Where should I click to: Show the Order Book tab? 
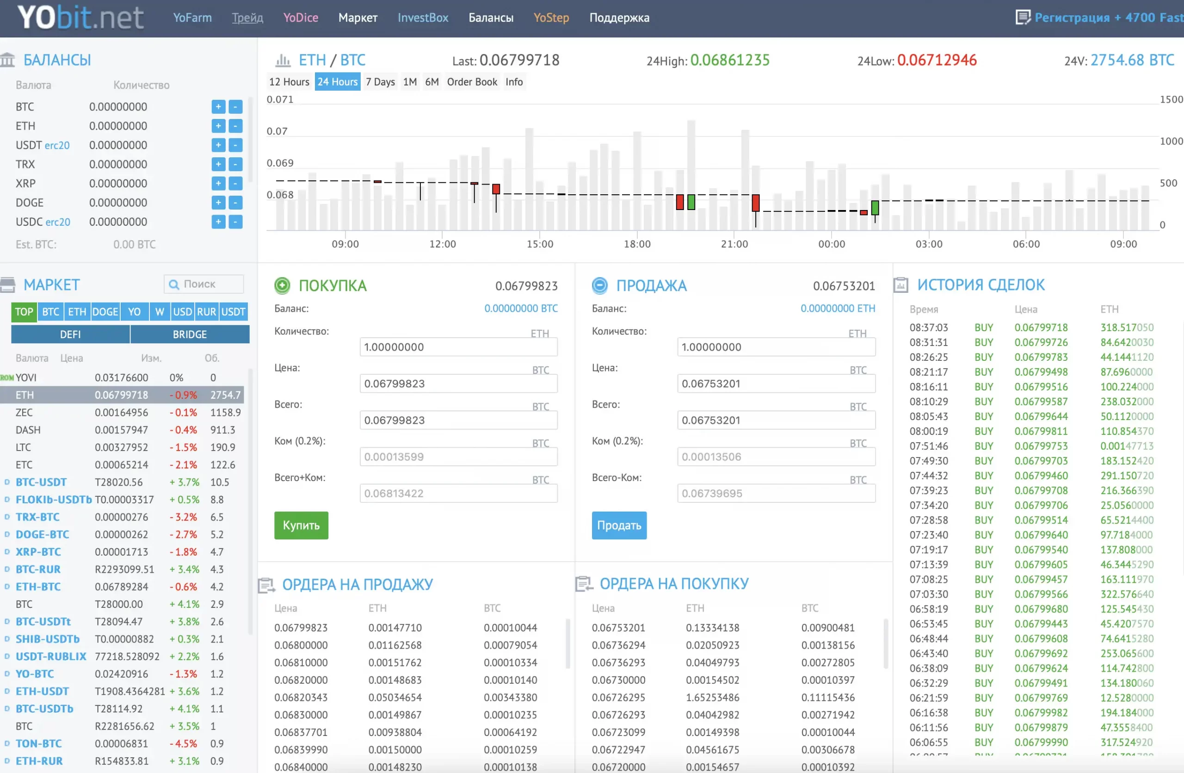(x=472, y=81)
